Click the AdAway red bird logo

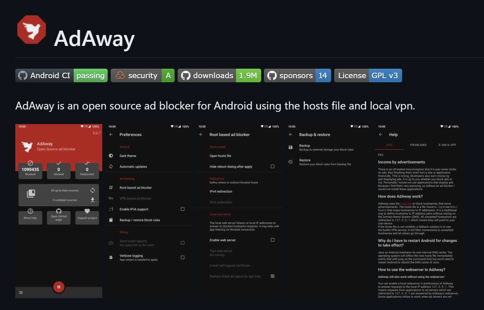(32, 30)
